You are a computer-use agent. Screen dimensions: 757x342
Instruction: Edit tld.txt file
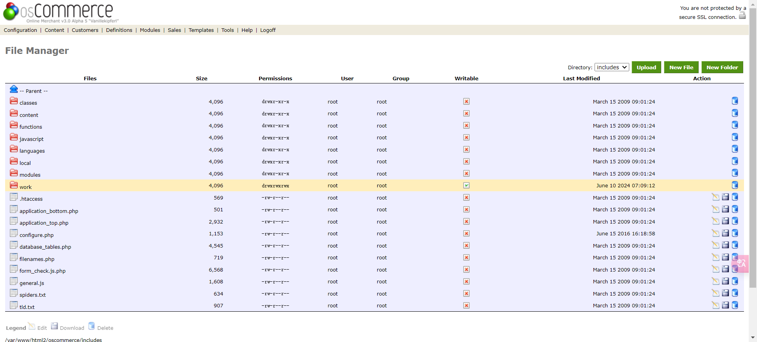(716, 305)
